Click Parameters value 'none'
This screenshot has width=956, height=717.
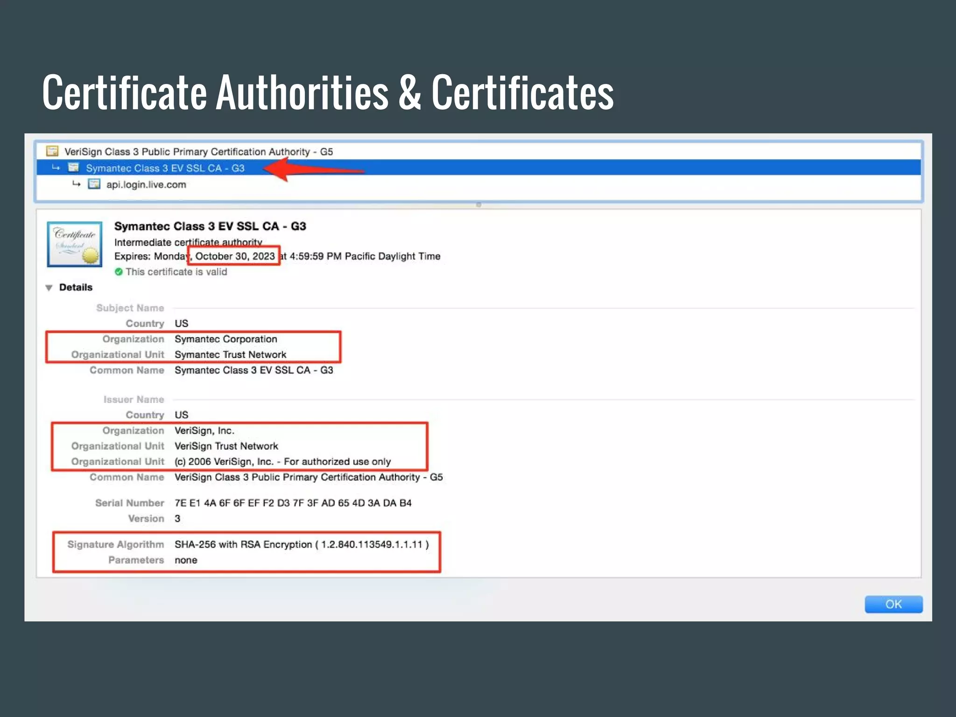186,560
